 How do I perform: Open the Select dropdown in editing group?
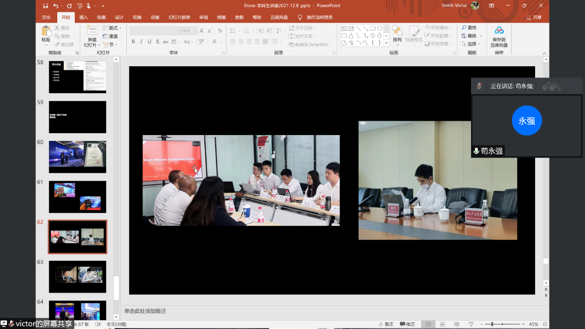pyautogui.click(x=472, y=44)
